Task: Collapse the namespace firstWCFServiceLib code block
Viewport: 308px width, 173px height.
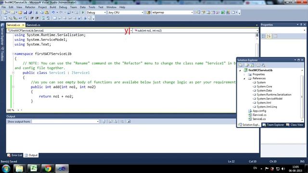Action: tap(13, 54)
